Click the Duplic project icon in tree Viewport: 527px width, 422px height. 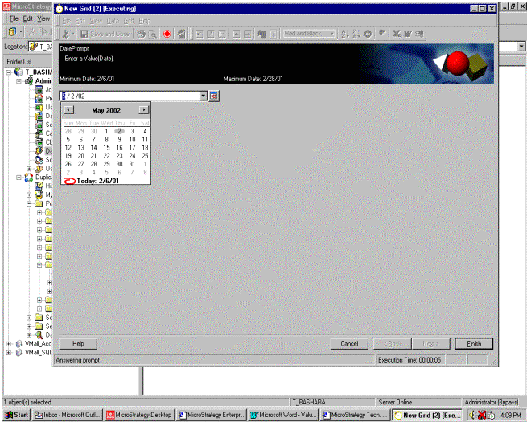click(29, 177)
